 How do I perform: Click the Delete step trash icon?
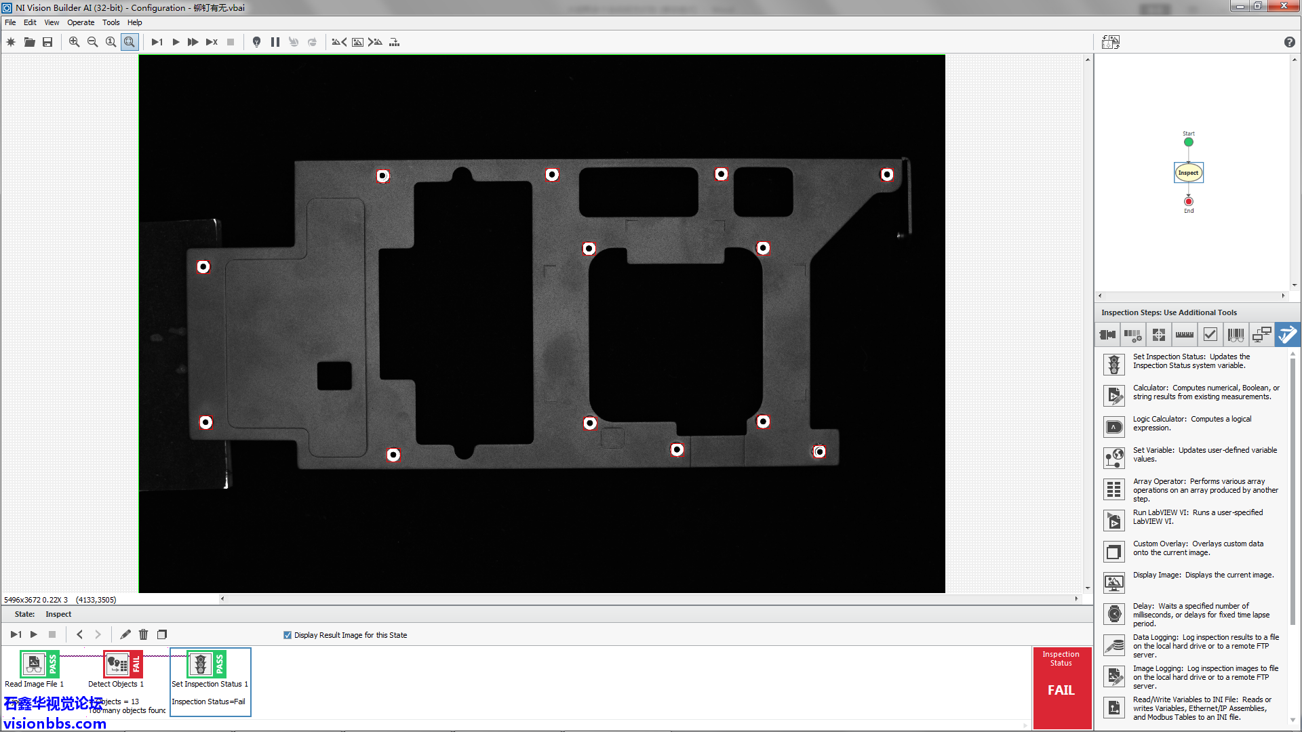point(143,634)
